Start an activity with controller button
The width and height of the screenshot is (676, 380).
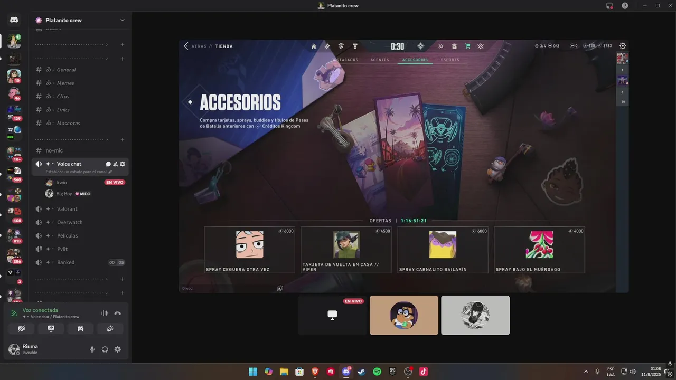point(81,328)
